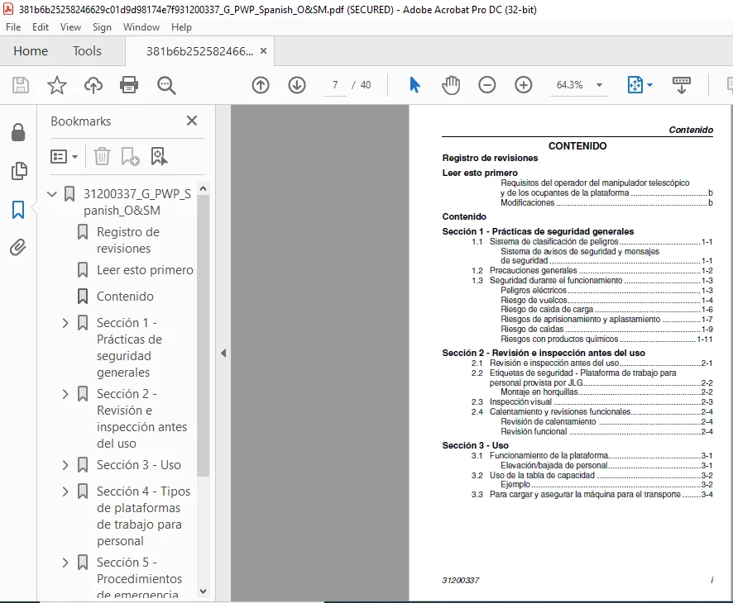Expand Sección 2 bookmark
Viewport: 733px width, 603px height.
click(x=65, y=394)
